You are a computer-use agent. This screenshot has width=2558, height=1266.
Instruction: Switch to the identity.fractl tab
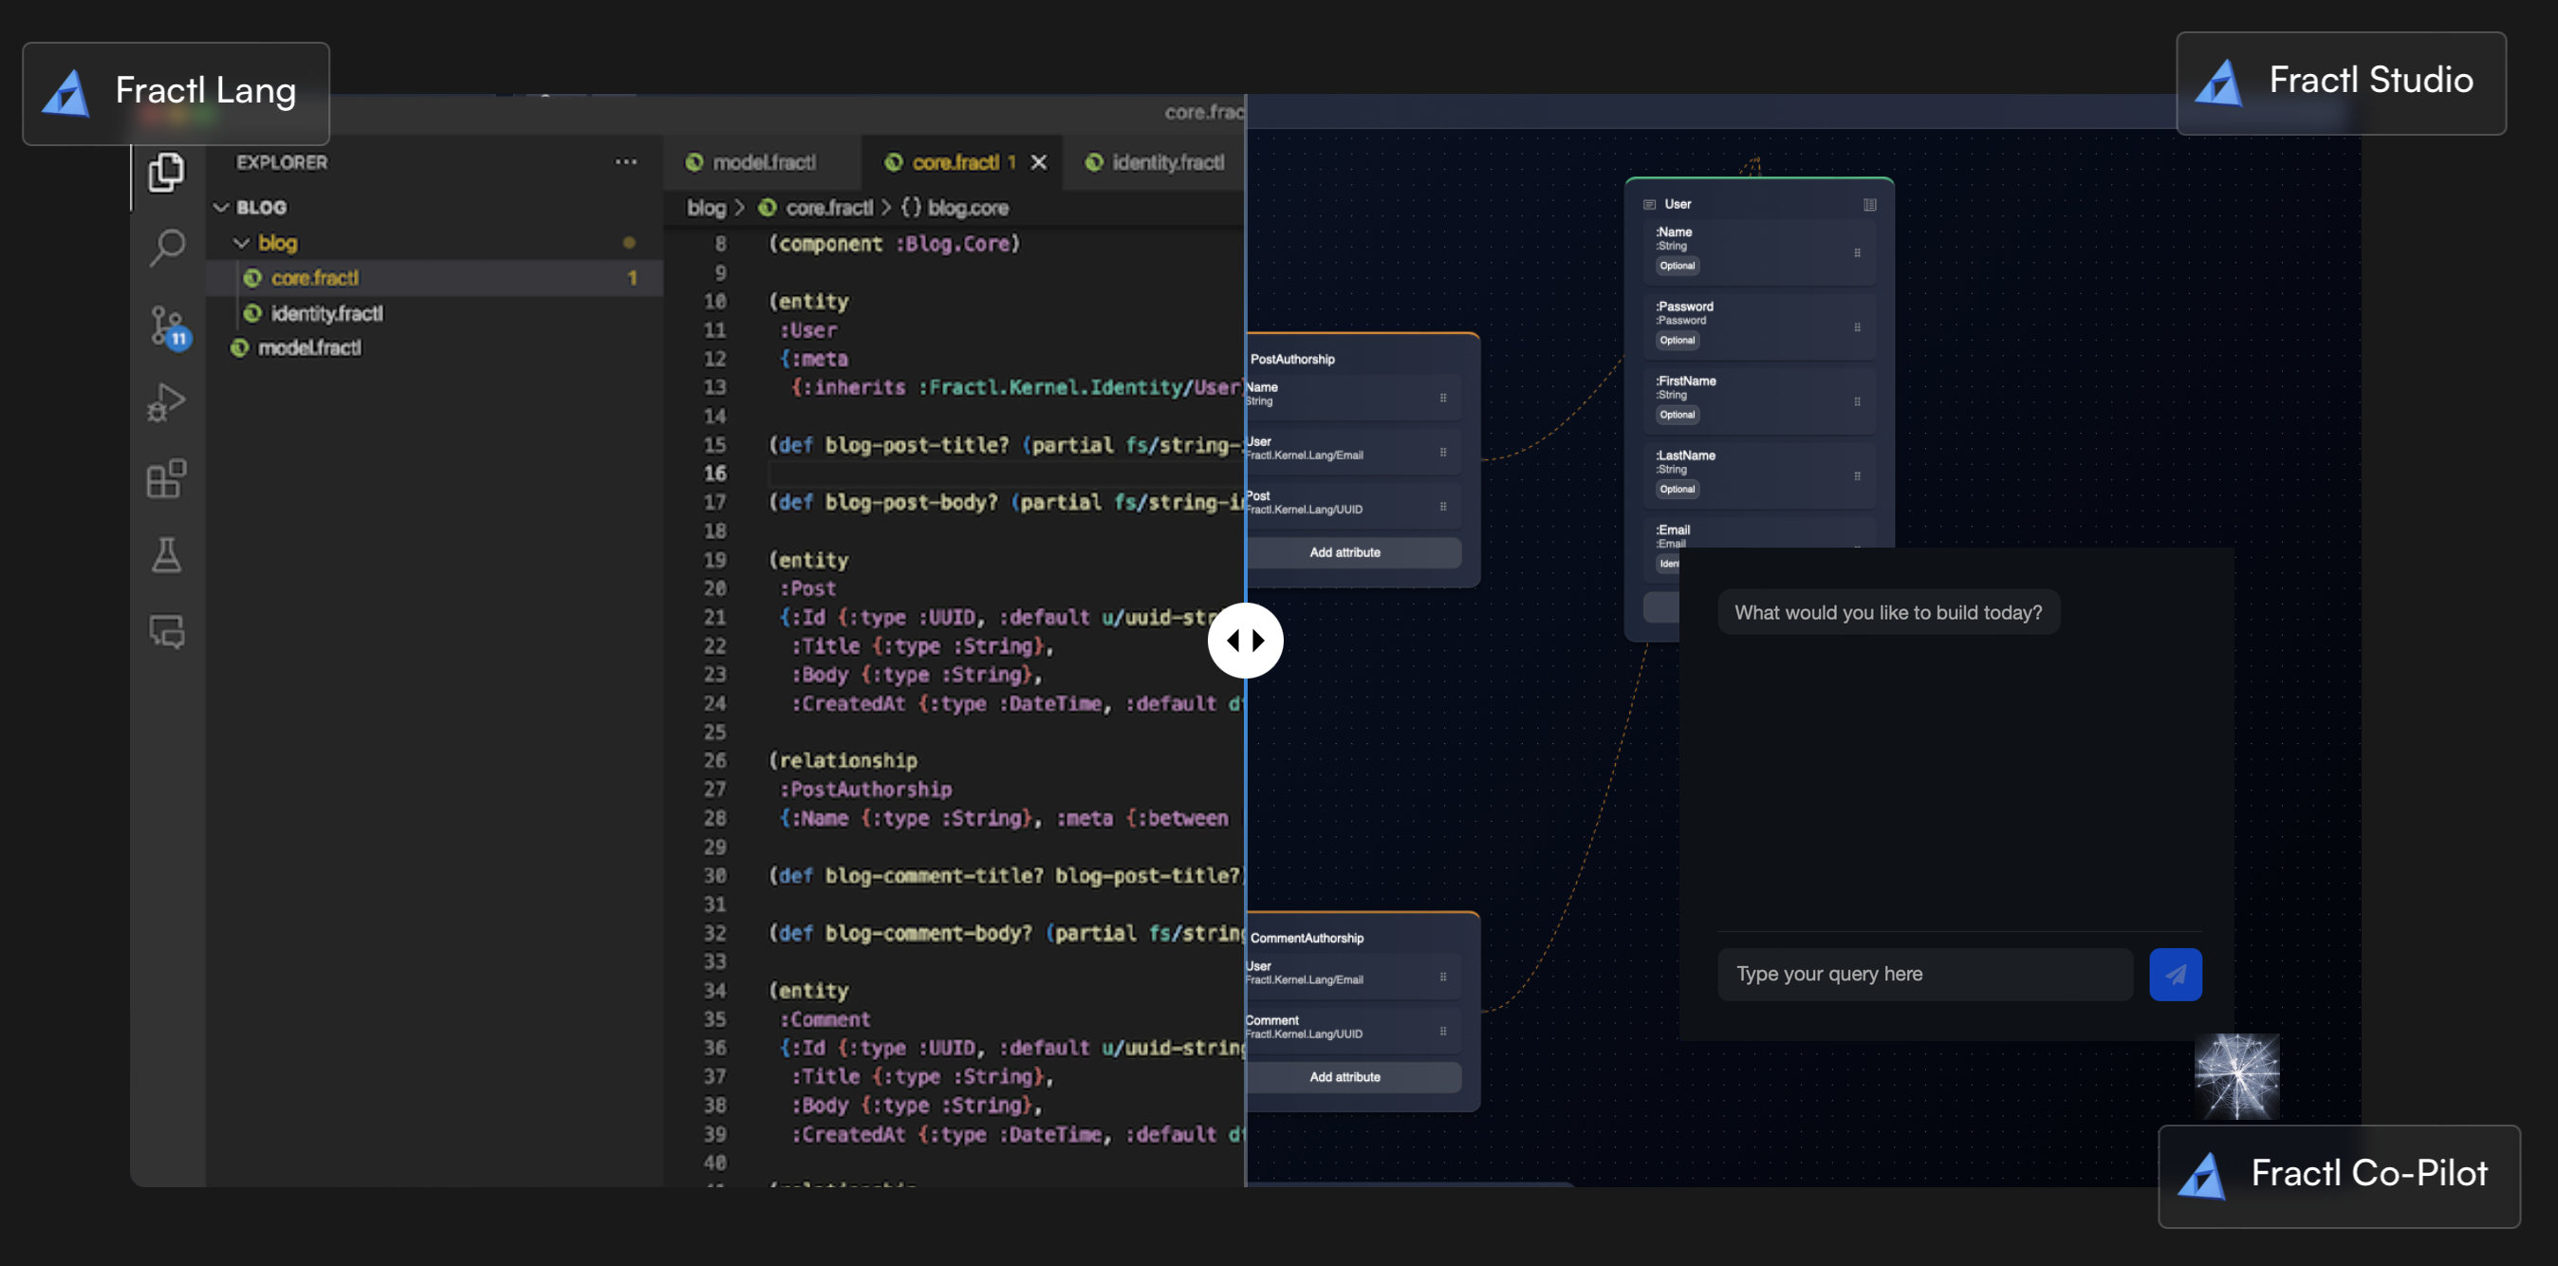point(1154,162)
